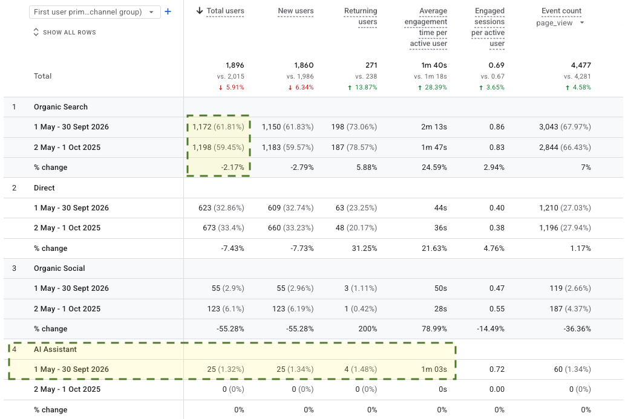Click Organic Search 2026 event count 3,043 (67.97%)
Screen dimensions: 628x419
(564, 127)
